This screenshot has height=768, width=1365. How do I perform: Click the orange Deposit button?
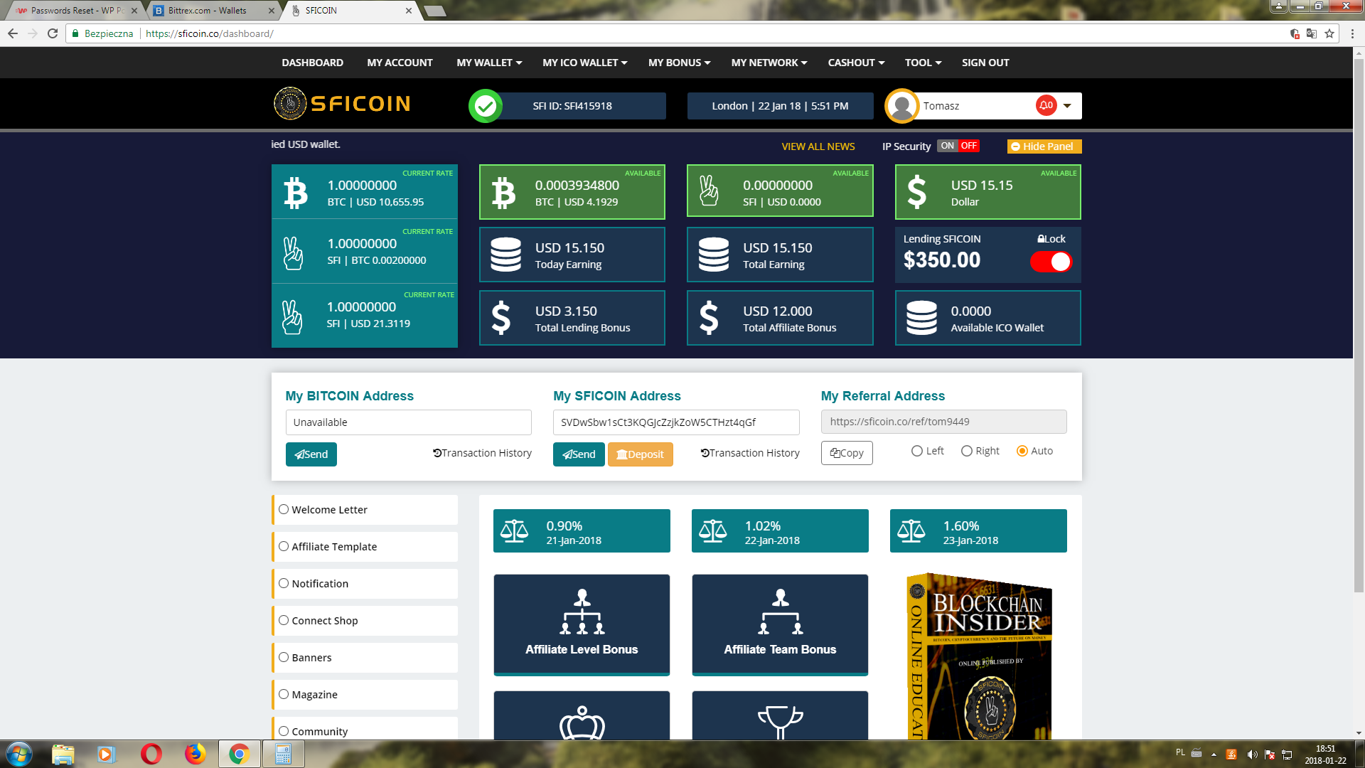click(x=640, y=454)
